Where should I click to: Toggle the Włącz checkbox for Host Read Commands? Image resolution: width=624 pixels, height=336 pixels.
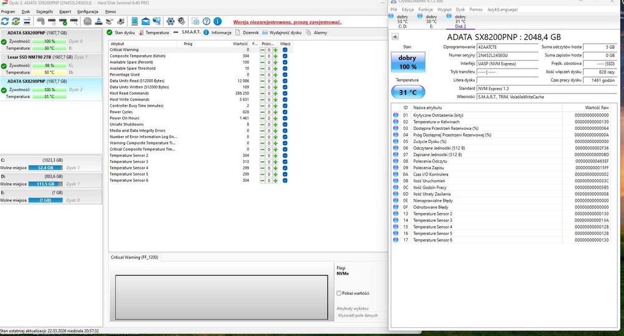pyautogui.click(x=285, y=94)
